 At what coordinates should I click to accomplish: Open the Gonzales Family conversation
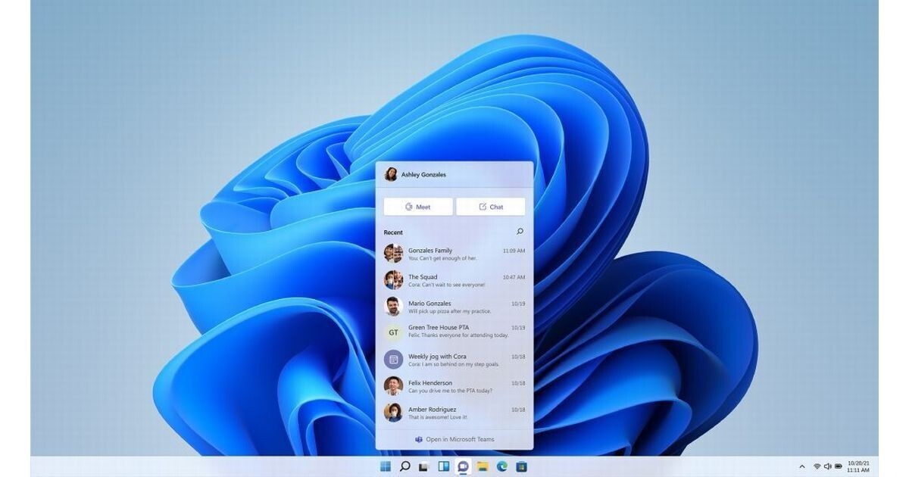point(454,254)
